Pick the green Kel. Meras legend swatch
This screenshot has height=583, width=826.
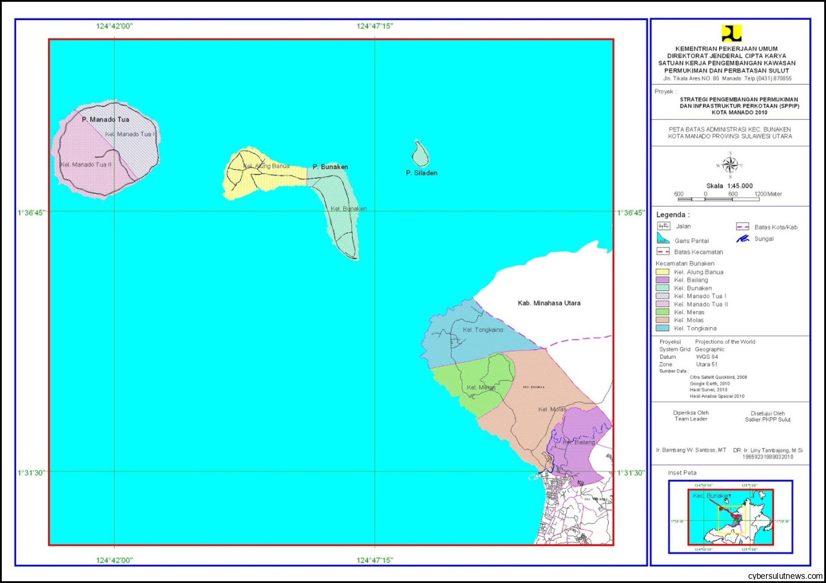[x=662, y=312]
